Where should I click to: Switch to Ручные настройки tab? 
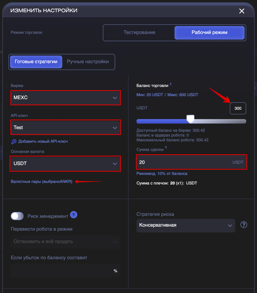88,62
